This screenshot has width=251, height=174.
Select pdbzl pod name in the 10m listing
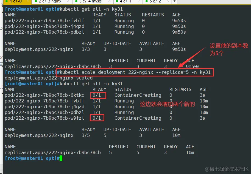coord(44,112)
